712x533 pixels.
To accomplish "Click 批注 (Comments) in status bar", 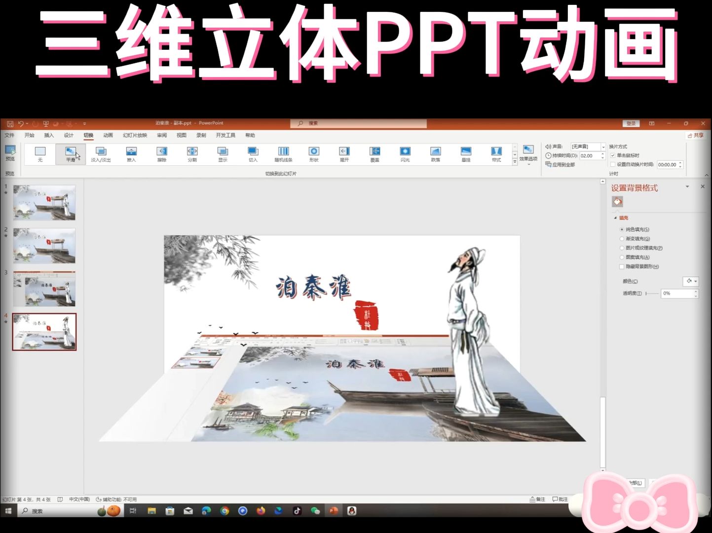I will 560,499.
